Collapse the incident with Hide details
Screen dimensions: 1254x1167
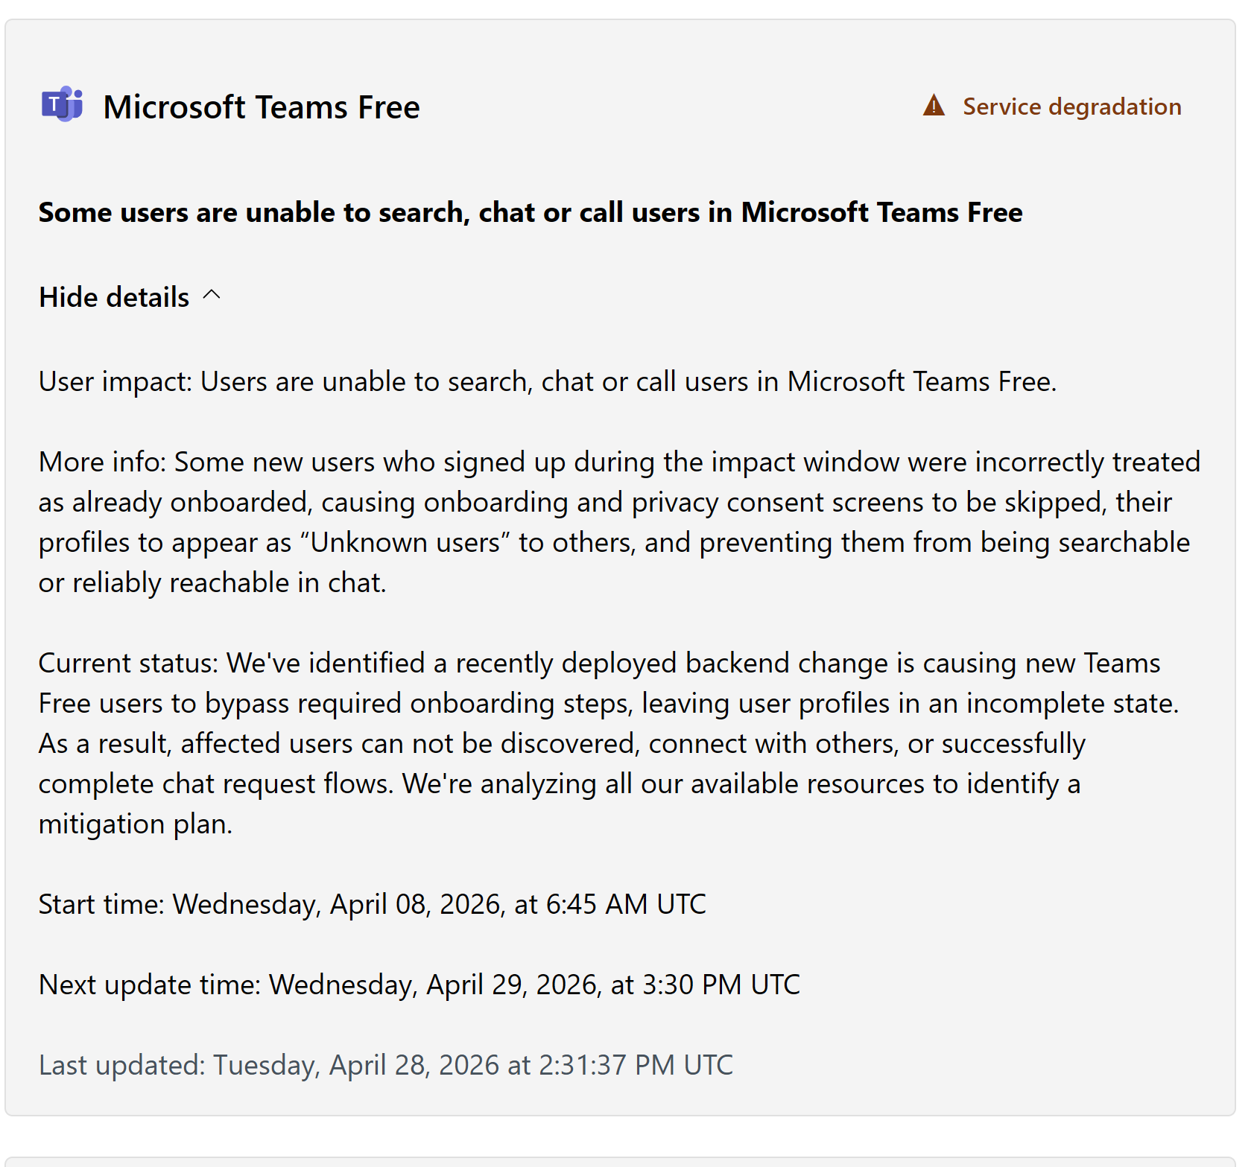point(130,297)
